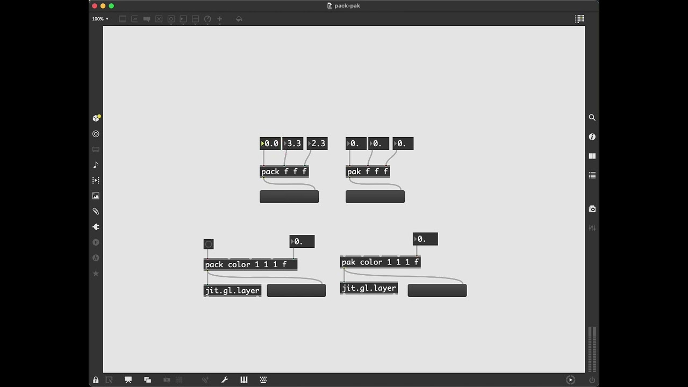
Task: Select the number box above 'pak color'
Action: click(425, 239)
